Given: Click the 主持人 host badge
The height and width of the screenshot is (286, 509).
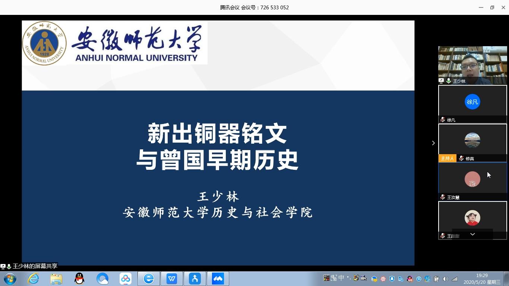Looking at the screenshot, I should pos(447,159).
